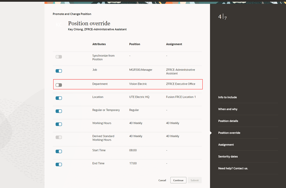This screenshot has height=188, width=286.
Task: Click the 08:00 start time value
Action: [133, 150]
